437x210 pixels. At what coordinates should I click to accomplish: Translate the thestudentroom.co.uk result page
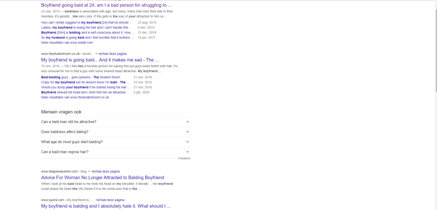click(x=115, y=54)
